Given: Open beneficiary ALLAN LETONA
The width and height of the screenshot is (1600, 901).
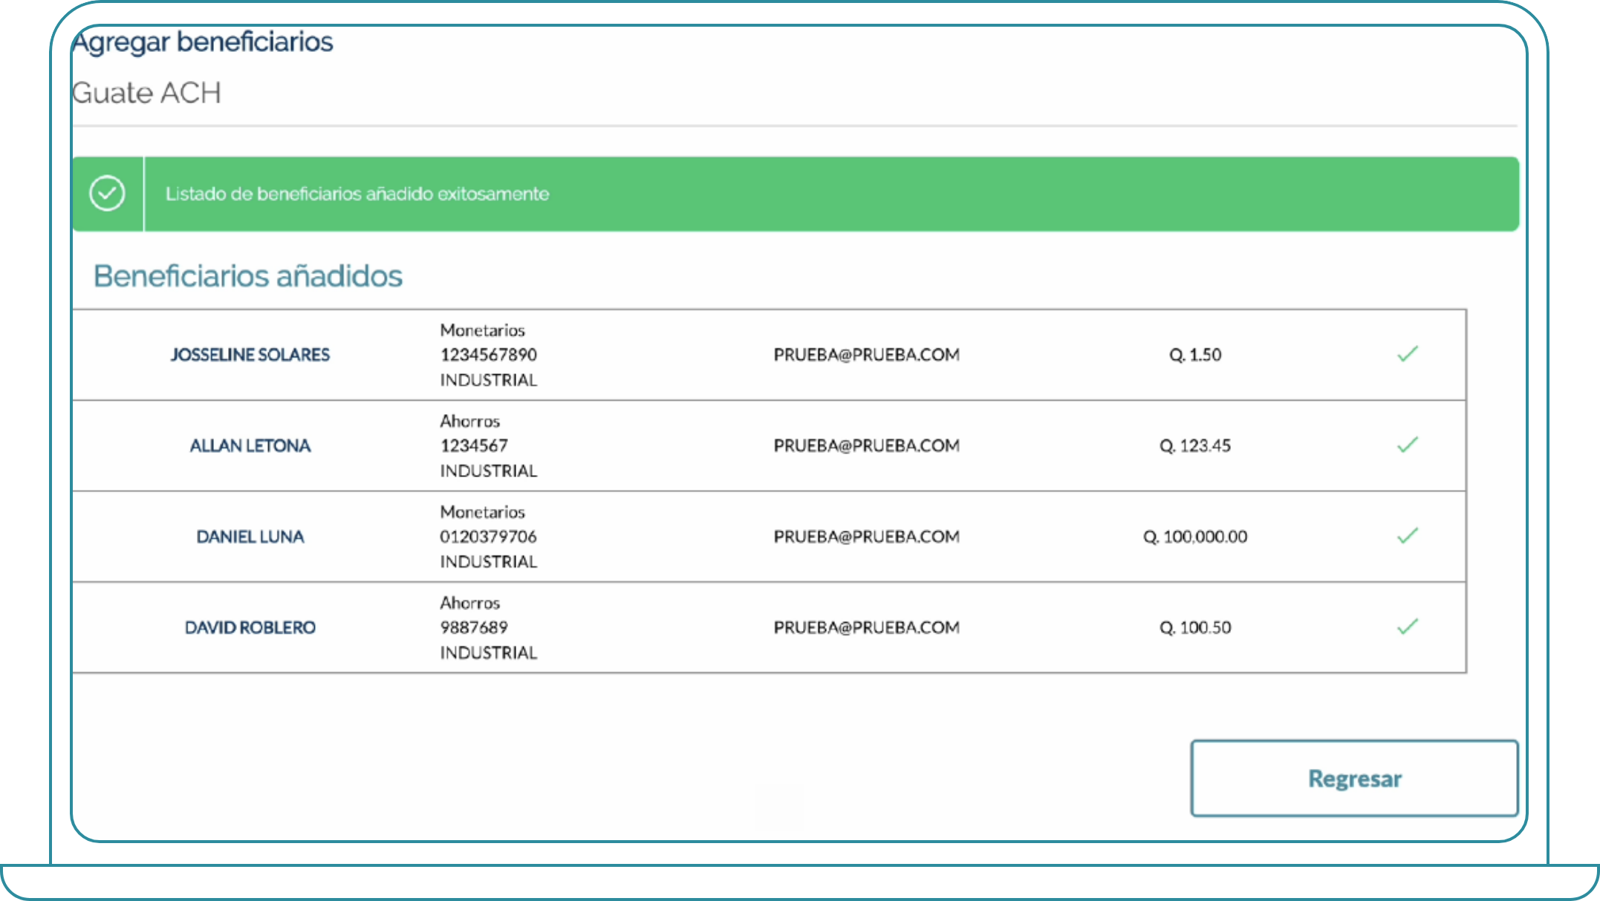Looking at the screenshot, I should coord(250,446).
